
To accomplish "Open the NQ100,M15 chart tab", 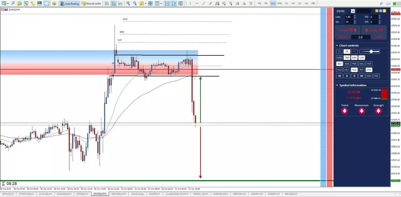I will [x=119, y=194].
